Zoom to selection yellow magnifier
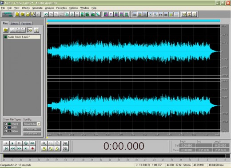 coord(44,148)
